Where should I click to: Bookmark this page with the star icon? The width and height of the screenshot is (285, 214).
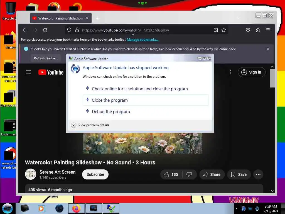[224, 30]
